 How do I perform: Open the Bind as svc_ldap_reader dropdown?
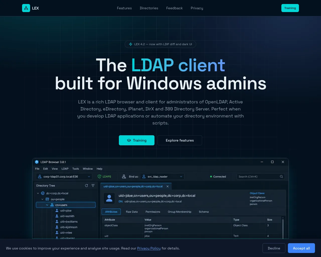(x=162, y=177)
